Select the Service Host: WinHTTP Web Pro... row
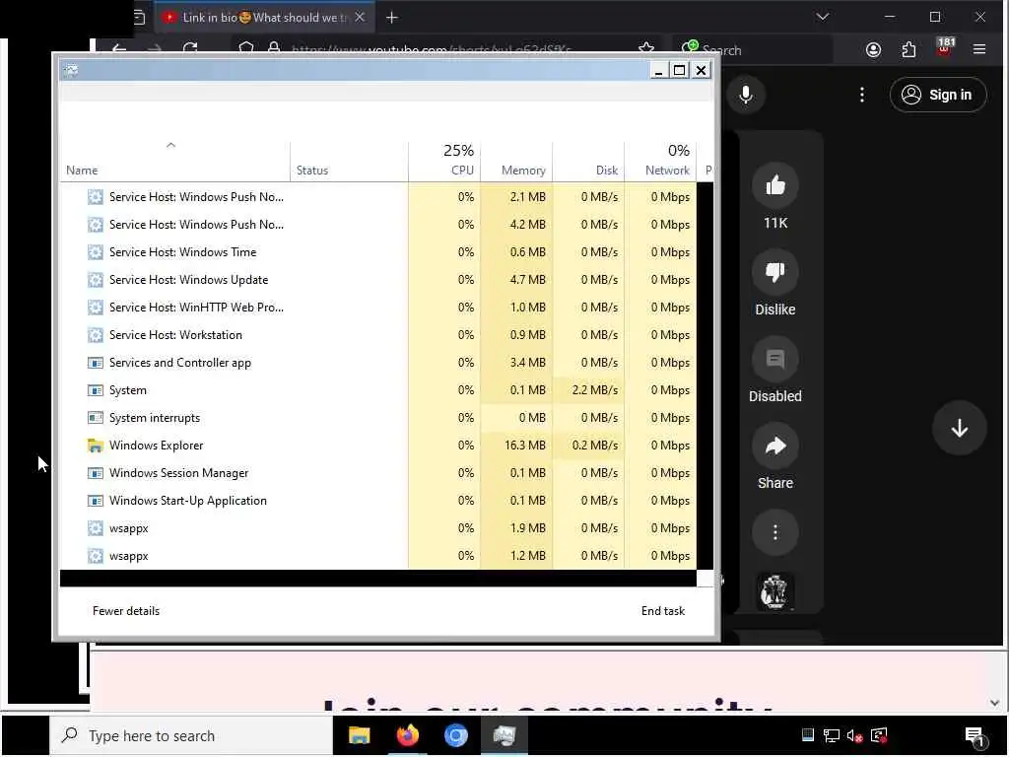The height and width of the screenshot is (757, 1009). [378, 308]
